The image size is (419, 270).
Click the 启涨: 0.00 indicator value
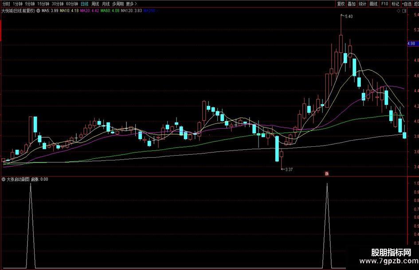coord(39,180)
